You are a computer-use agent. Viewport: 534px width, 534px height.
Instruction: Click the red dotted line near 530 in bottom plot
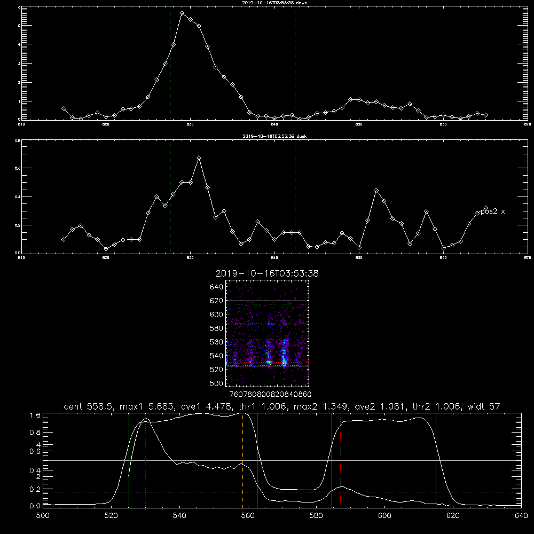pos(145,461)
